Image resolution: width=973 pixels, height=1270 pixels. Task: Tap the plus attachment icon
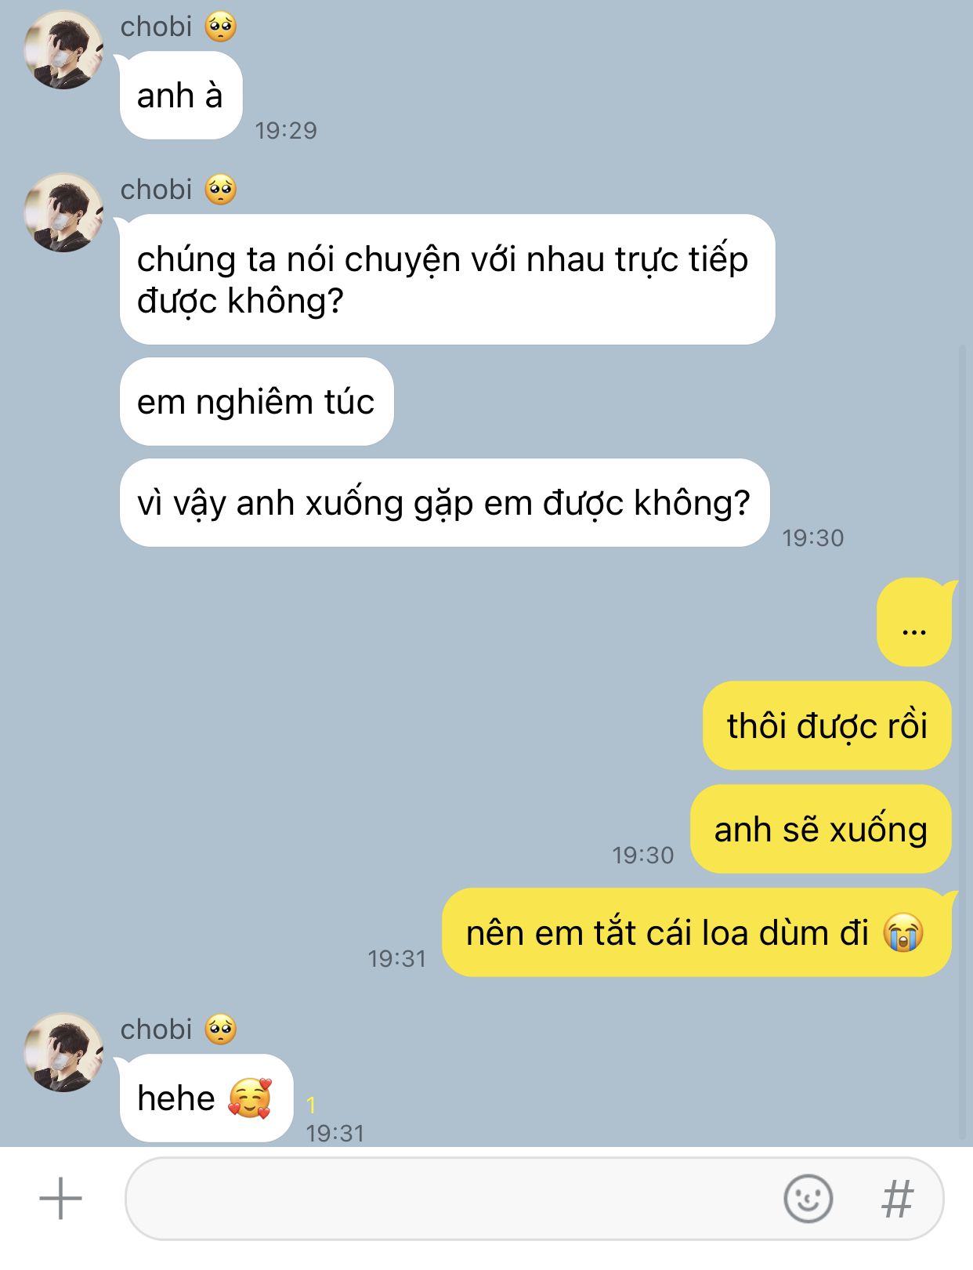60,1198
